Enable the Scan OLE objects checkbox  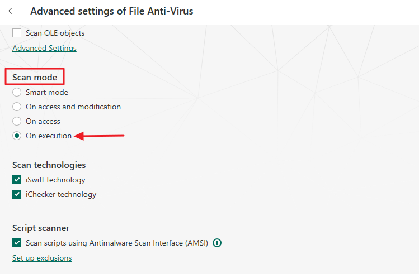pos(17,33)
